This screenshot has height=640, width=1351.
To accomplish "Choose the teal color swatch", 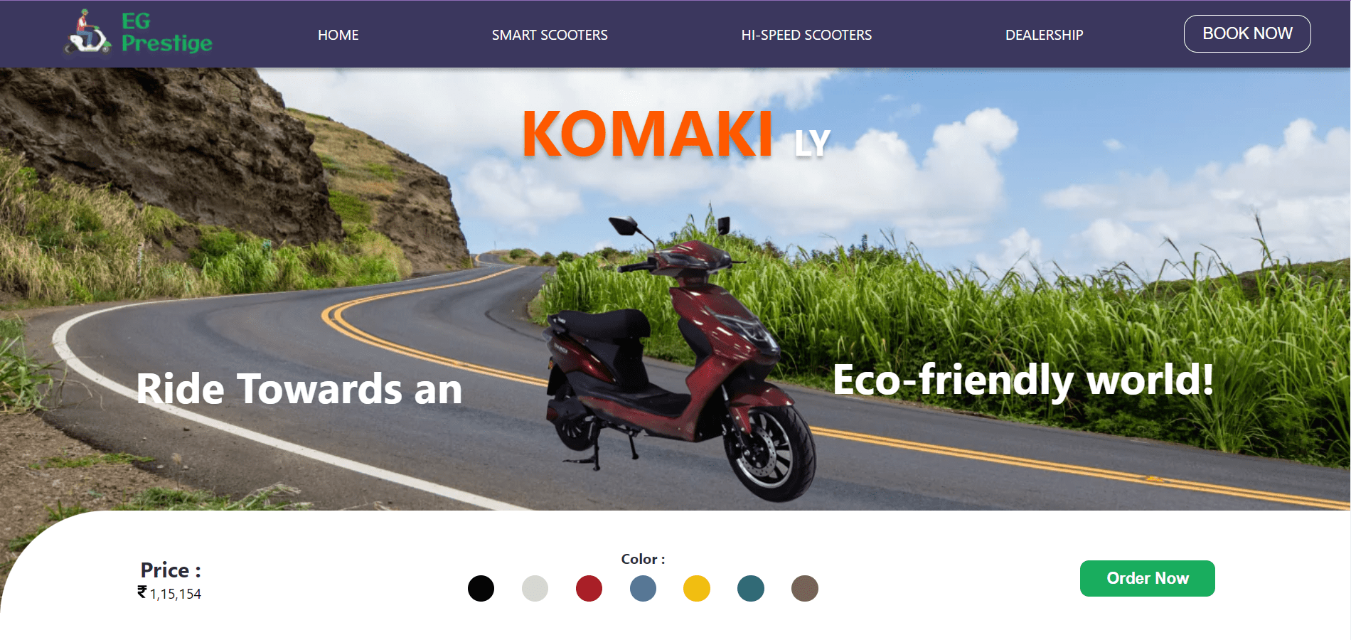I will [x=751, y=588].
